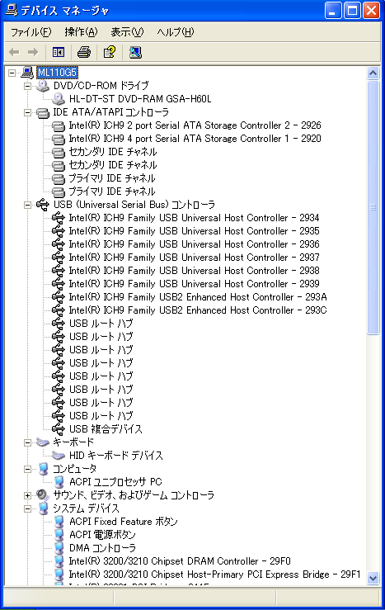This screenshot has height=610, width=385.
Task: Close the デバイス マネージャ window
Action: tap(372, 10)
